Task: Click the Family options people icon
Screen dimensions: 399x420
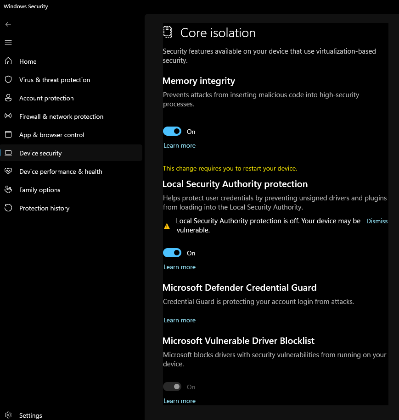Action: point(8,190)
